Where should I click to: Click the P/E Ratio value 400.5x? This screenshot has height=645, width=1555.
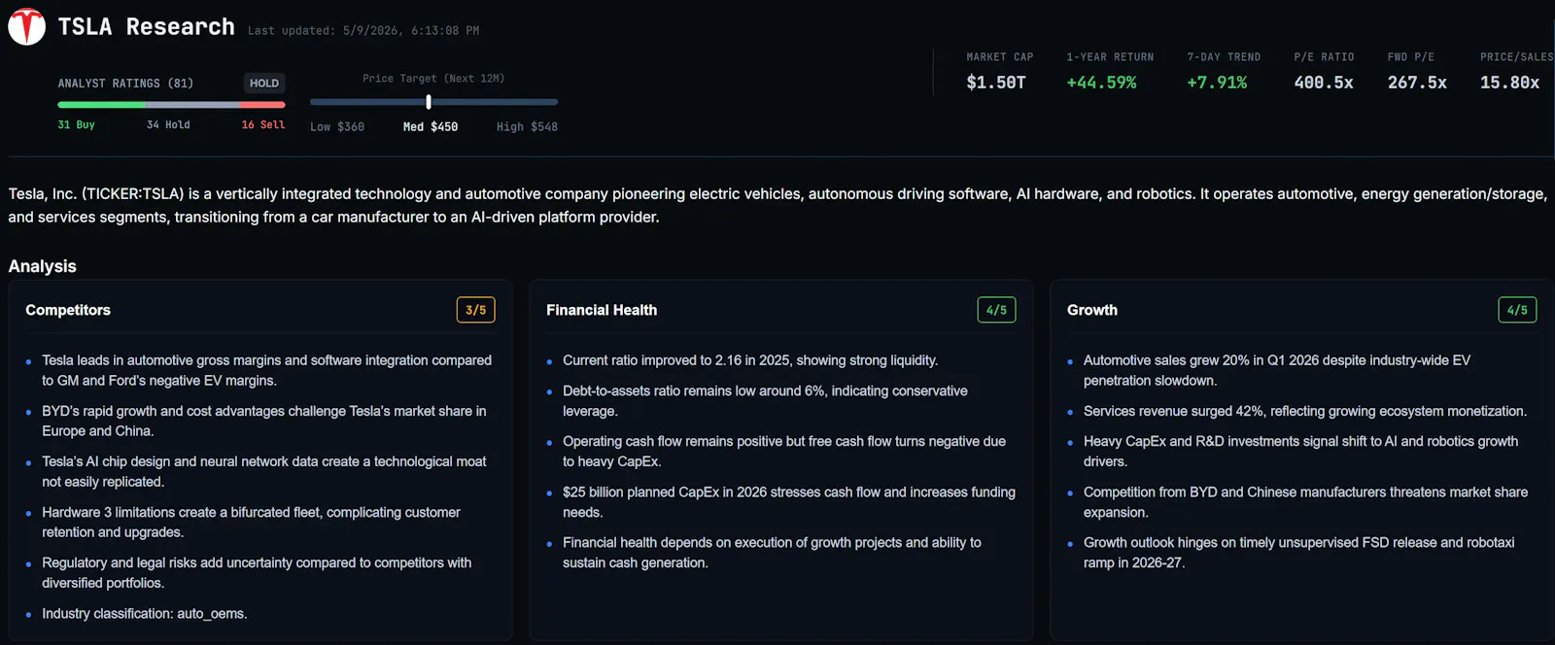click(x=1324, y=83)
